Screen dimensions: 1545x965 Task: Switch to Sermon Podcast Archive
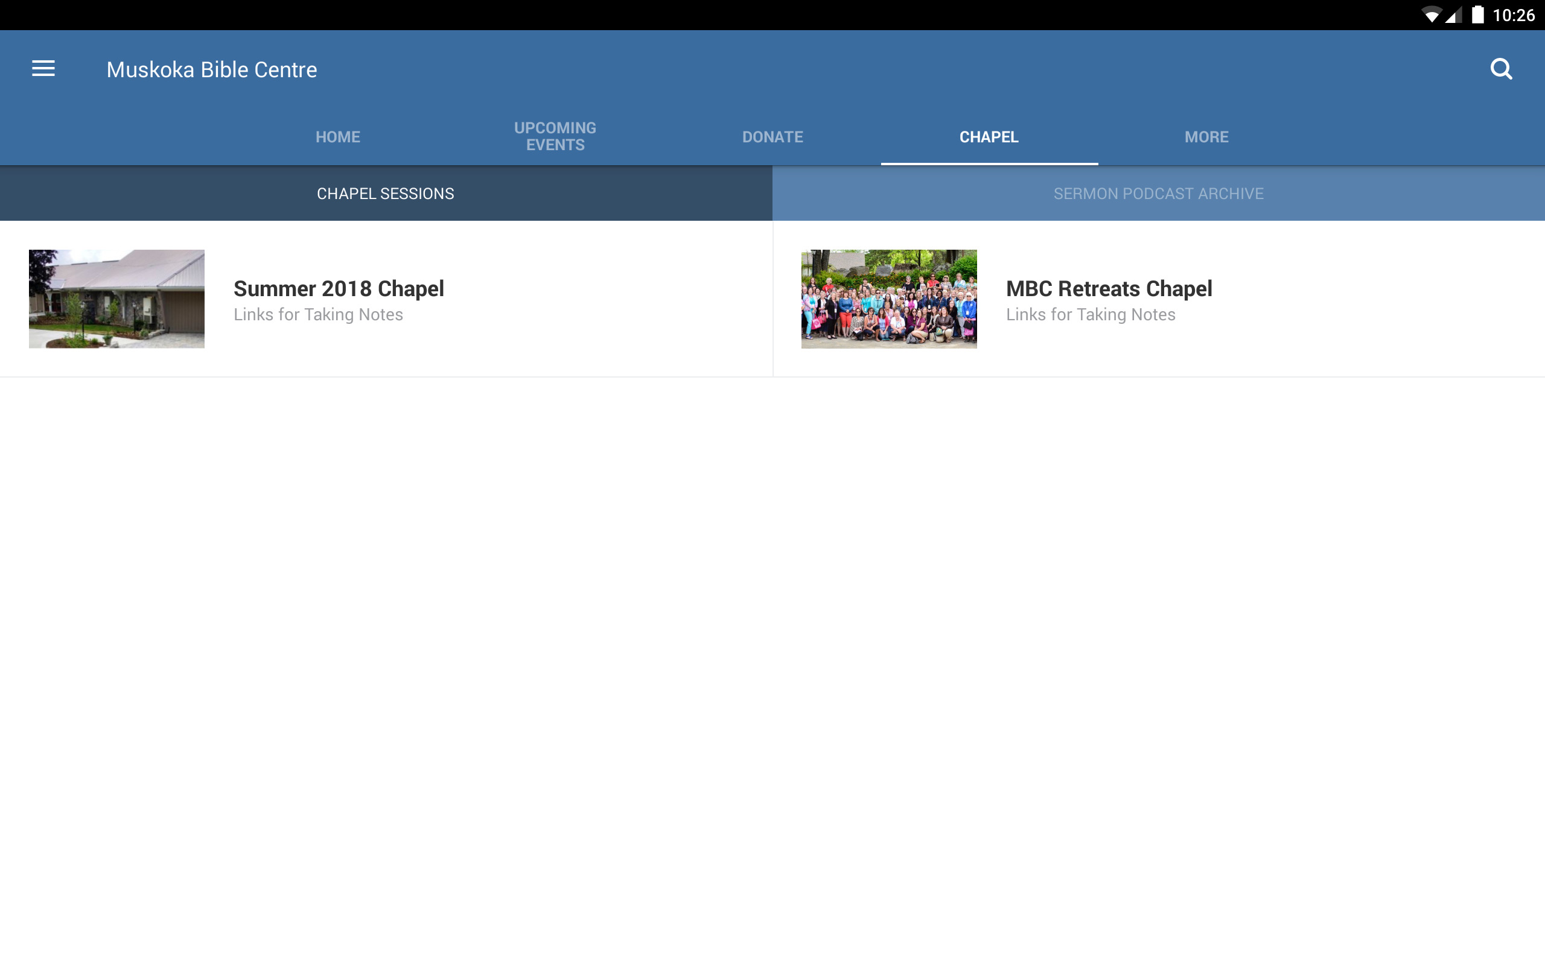(x=1158, y=194)
